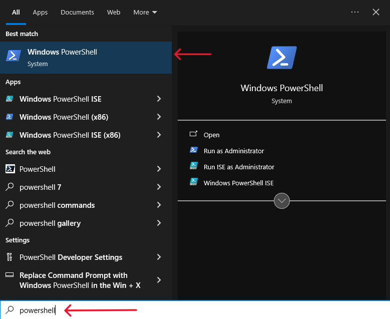Click the PowerShell icon in Best match
The image size is (390, 319).
click(14, 56)
